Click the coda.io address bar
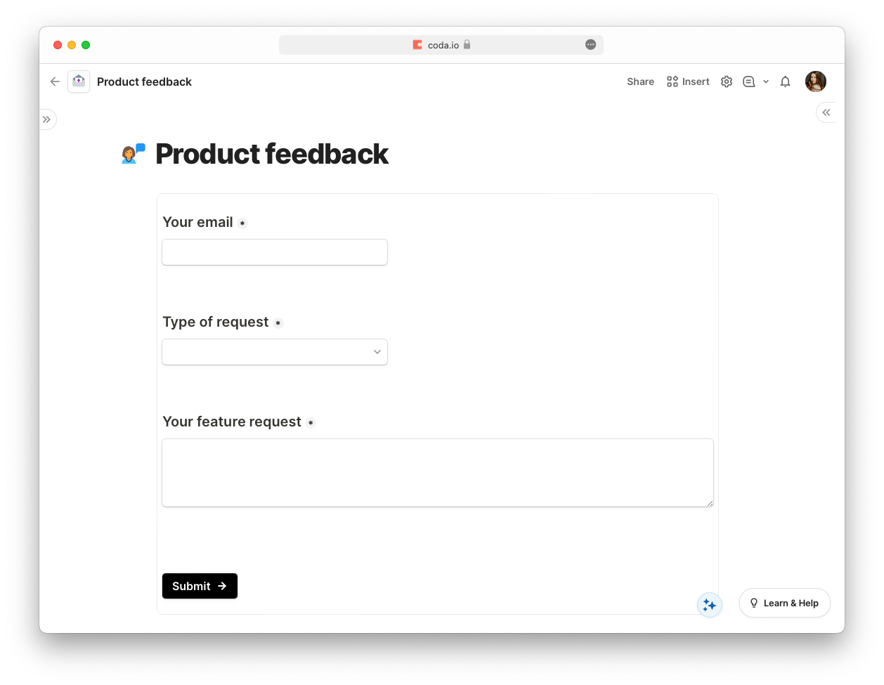884x685 pixels. [441, 45]
